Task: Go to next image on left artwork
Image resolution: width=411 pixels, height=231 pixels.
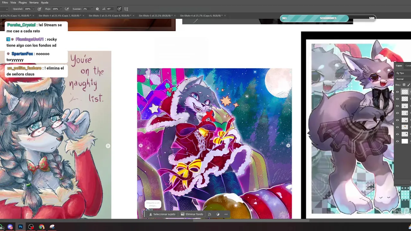Action: point(108,146)
